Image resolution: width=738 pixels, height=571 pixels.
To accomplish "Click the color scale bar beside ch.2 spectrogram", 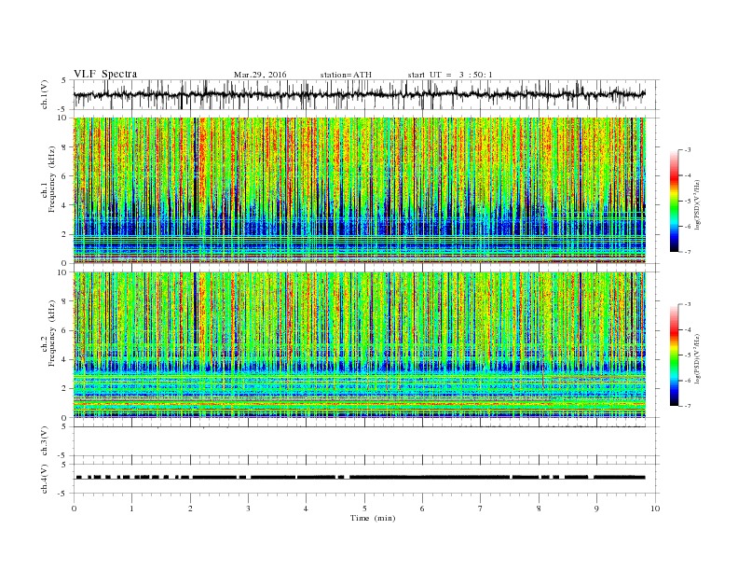I will (674, 355).
